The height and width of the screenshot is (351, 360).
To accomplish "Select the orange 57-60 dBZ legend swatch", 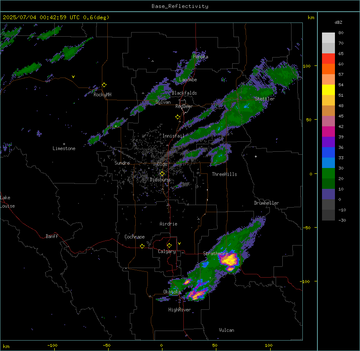I will point(328,69).
